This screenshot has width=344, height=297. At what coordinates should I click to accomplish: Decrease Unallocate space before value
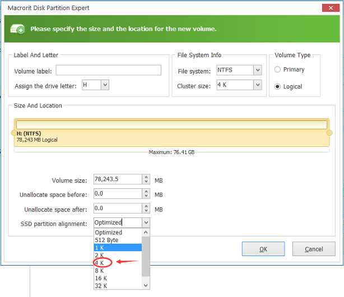pos(146,196)
